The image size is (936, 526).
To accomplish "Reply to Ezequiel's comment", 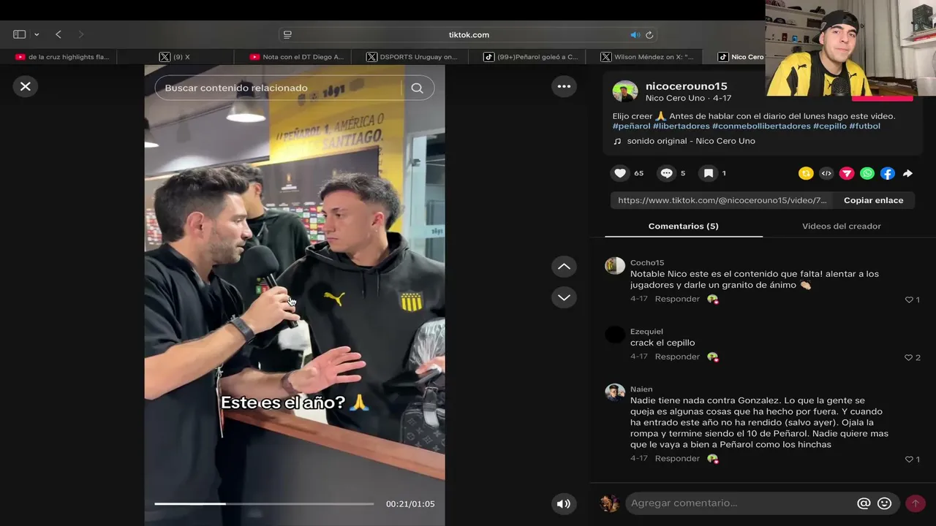I will click(677, 357).
